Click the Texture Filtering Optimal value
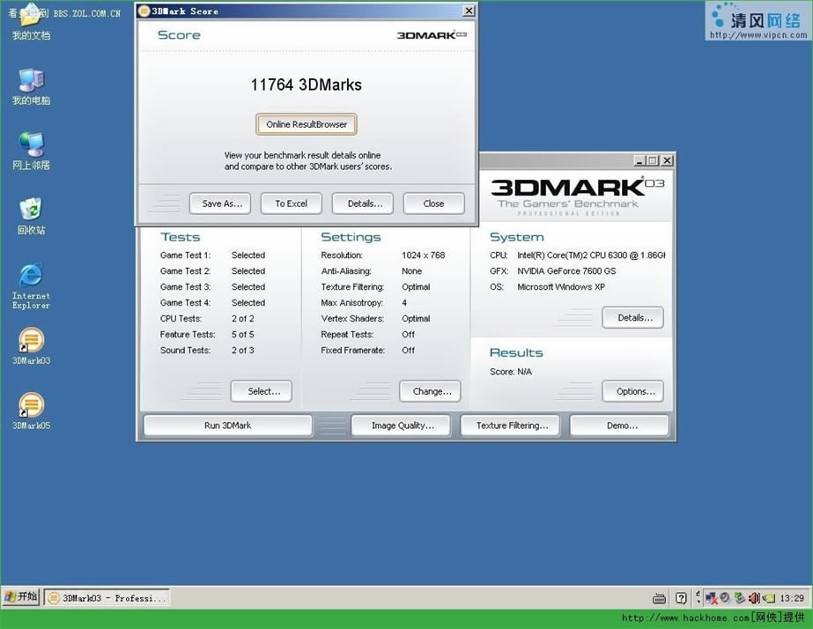This screenshot has height=629, width=813. pyautogui.click(x=416, y=287)
